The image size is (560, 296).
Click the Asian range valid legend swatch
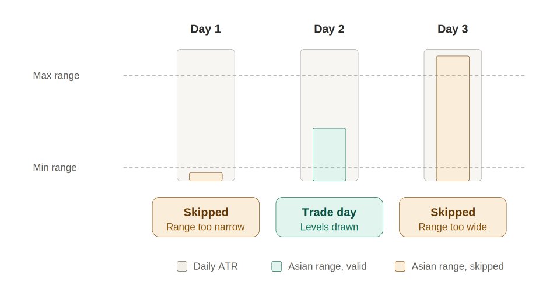[x=276, y=266]
